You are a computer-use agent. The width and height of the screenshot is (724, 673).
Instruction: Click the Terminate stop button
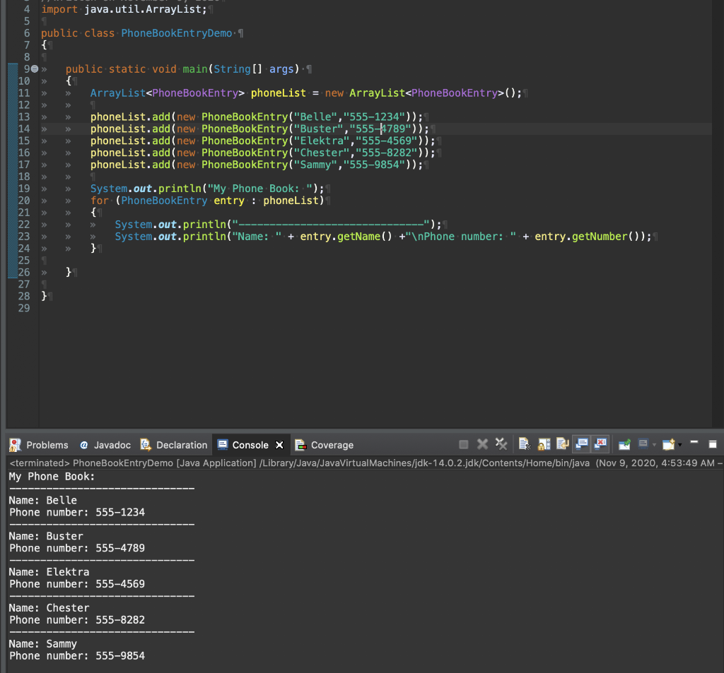coord(464,444)
